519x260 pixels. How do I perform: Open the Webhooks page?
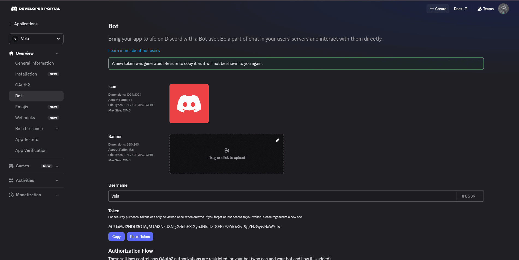[36, 118]
